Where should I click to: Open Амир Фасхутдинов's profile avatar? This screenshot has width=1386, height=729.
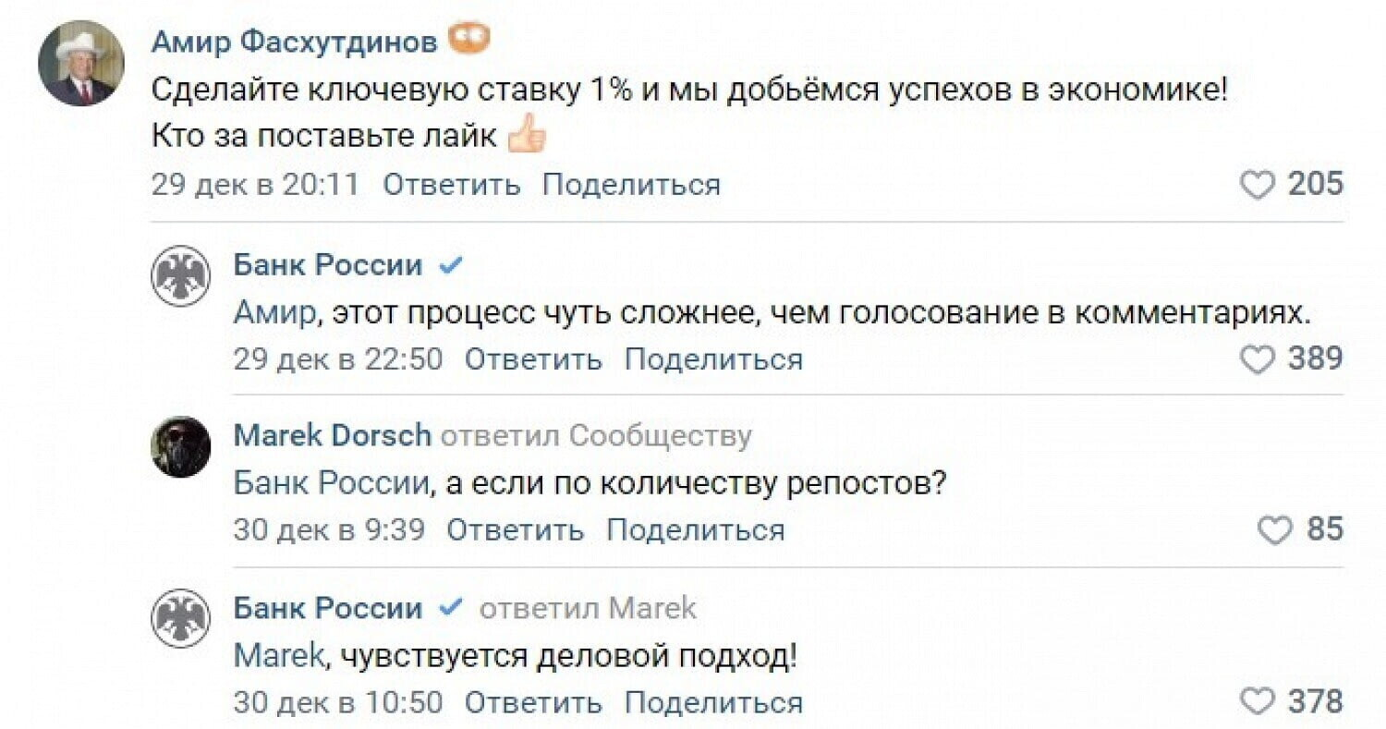(x=80, y=63)
